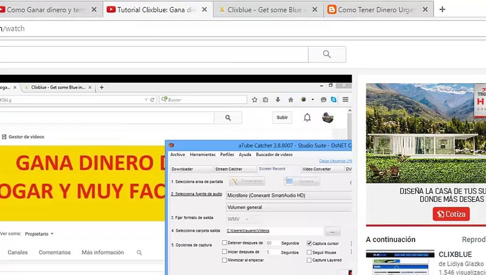This screenshot has height=275, width=486.
Task: Restore the Firefox window using maximize icon
Action: pyautogui.click(x=330, y=85)
